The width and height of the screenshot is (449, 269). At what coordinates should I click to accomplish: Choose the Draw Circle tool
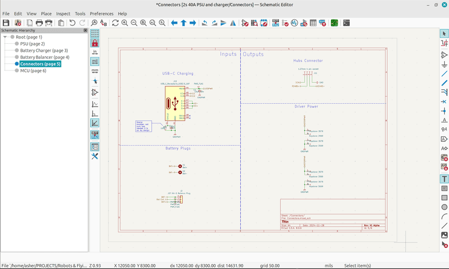coord(444,207)
